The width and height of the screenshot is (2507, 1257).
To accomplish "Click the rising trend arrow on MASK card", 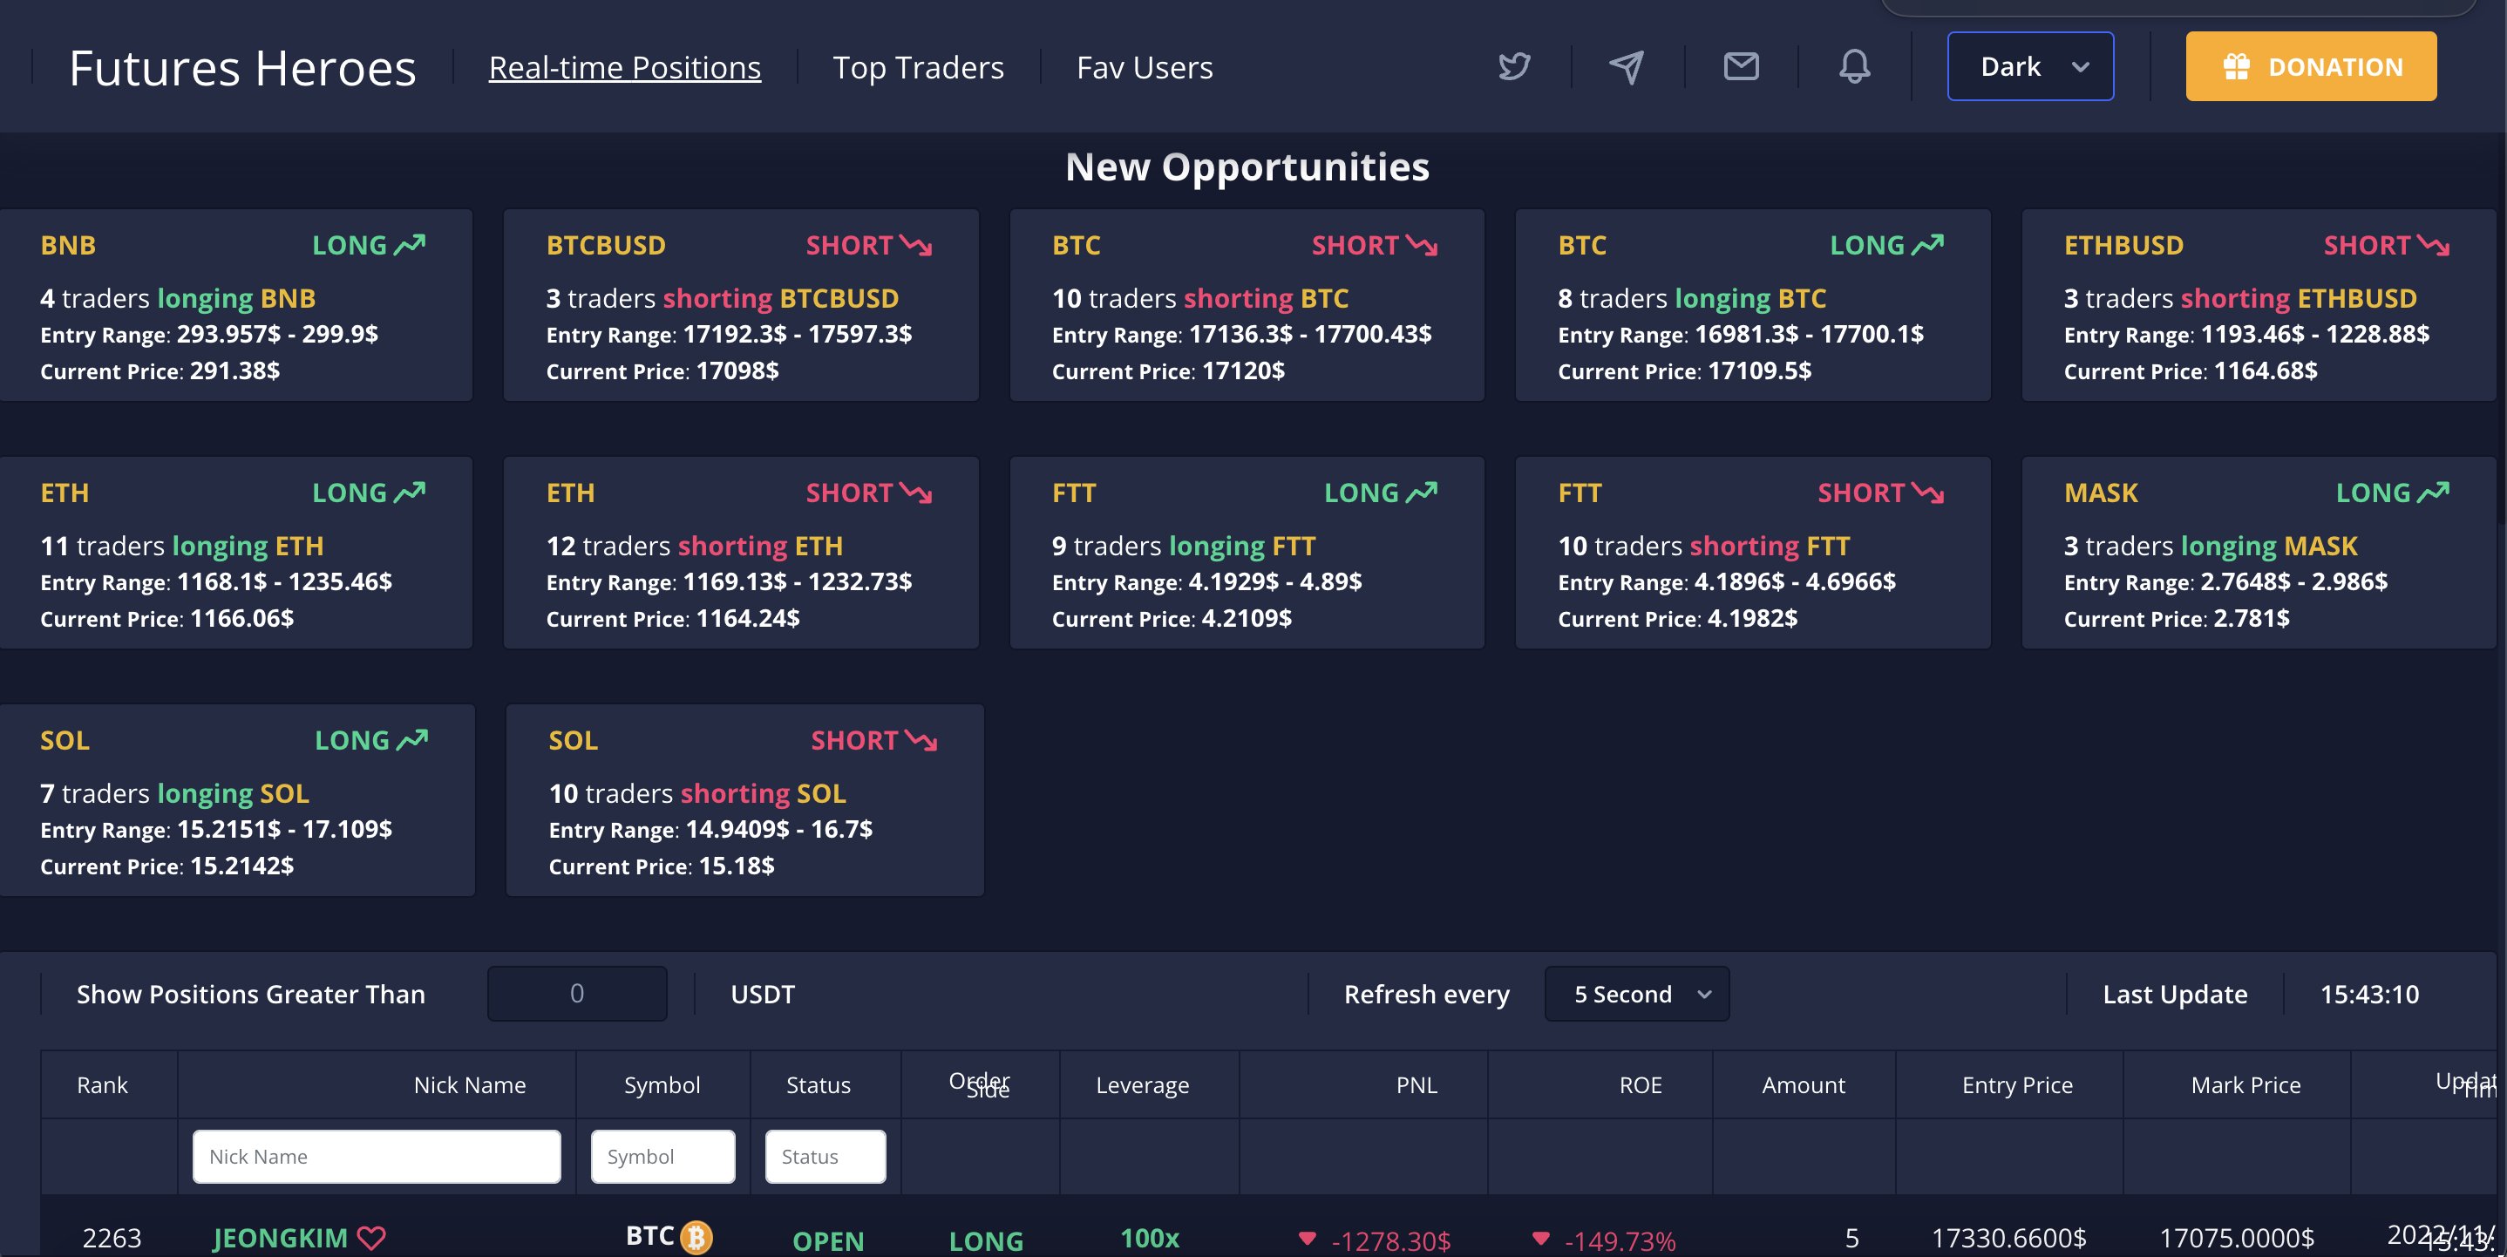I will 2434,493.
